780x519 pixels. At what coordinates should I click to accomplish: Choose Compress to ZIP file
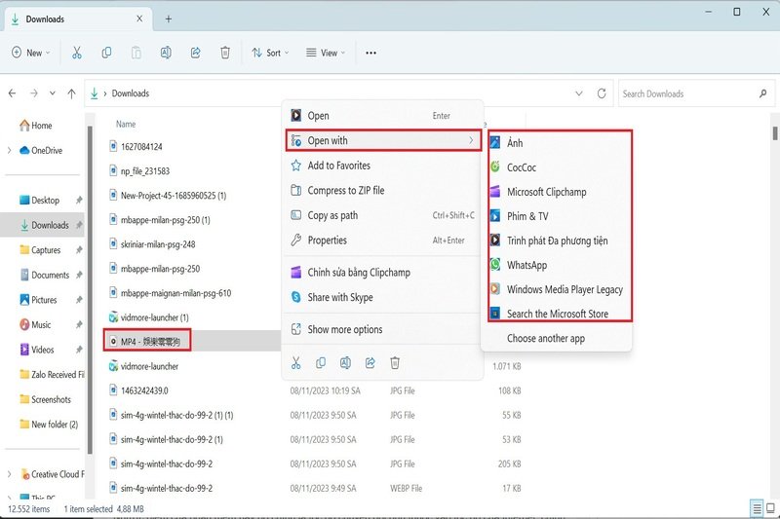pyautogui.click(x=345, y=190)
